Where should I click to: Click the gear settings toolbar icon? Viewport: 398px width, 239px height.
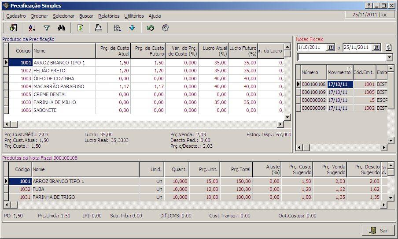(166, 28)
